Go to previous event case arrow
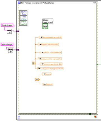This screenshot has width=101, height=122. pos(21,3)
